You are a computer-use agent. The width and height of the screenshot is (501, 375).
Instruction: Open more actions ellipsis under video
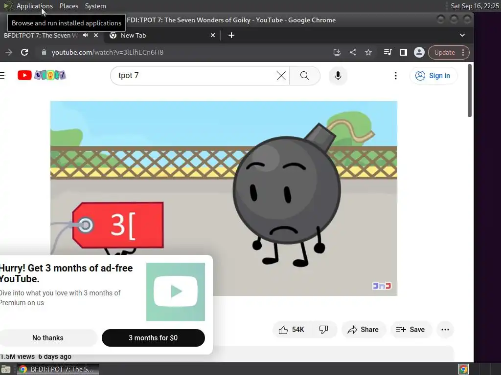[x=445, y=330]
